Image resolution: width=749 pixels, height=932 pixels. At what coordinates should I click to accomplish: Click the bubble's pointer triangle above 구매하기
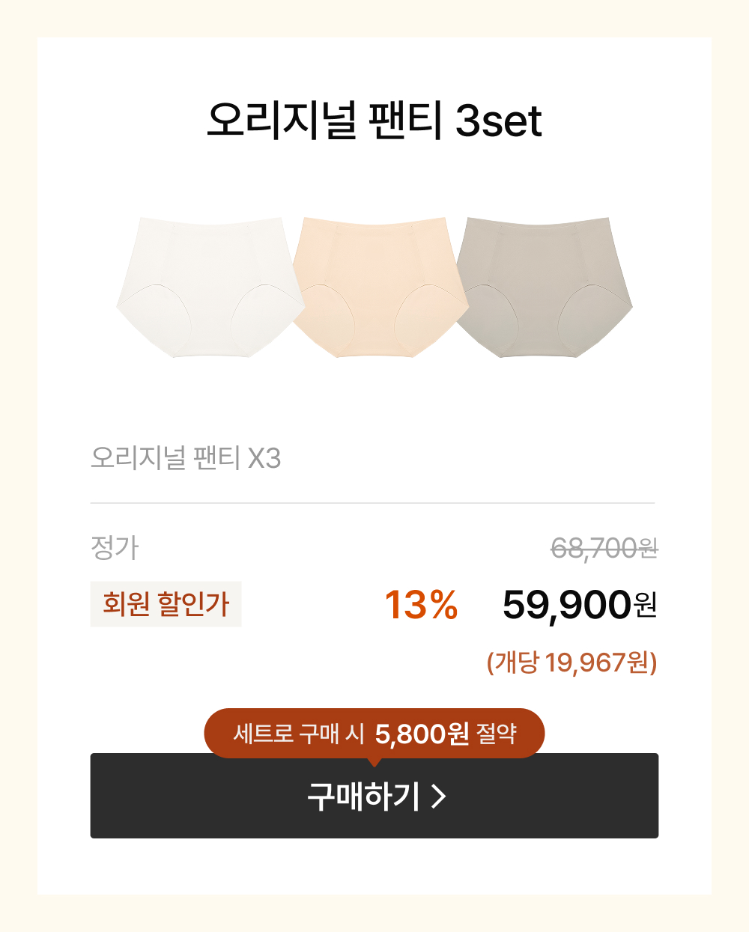[x=374, y=761]
